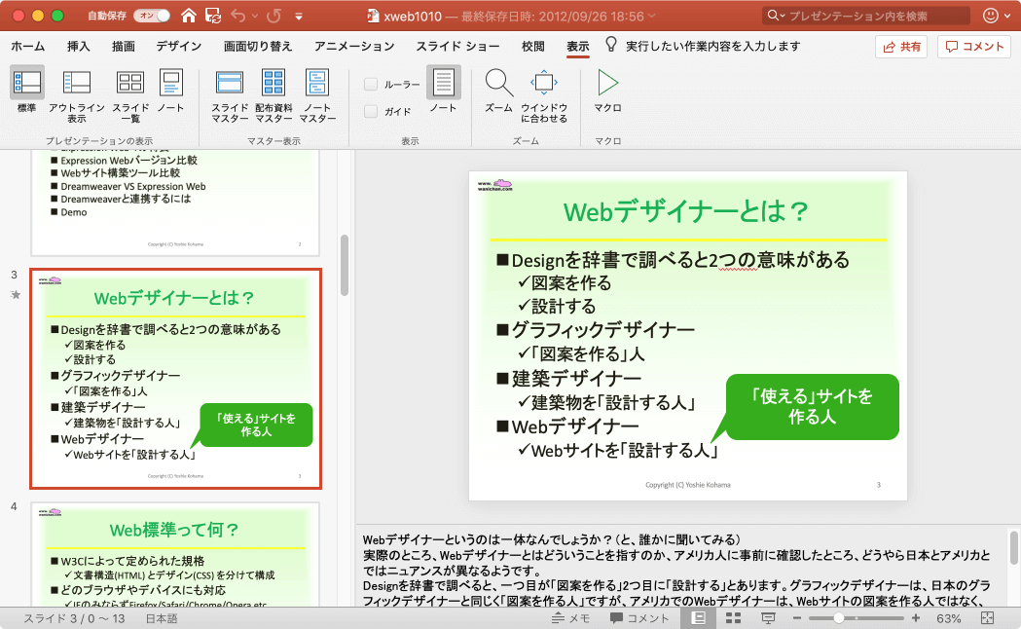Toggle the AutoSave (自動保存) switch
Viewport: 1021px width, 629px height.
(152, 16)
